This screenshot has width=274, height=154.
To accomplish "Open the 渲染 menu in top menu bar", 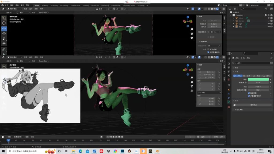I will (x=17, y=5).
